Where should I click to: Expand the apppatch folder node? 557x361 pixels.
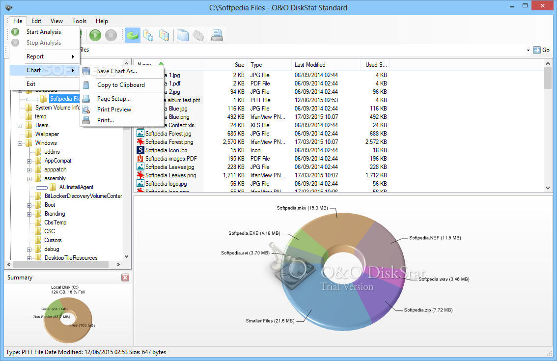click(x=29, y=170)
